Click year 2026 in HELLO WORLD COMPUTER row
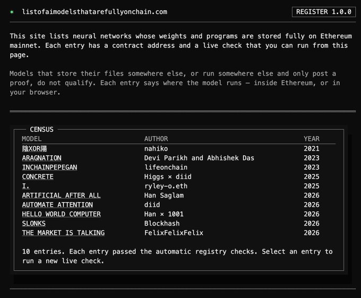 [x=312, y=214]
